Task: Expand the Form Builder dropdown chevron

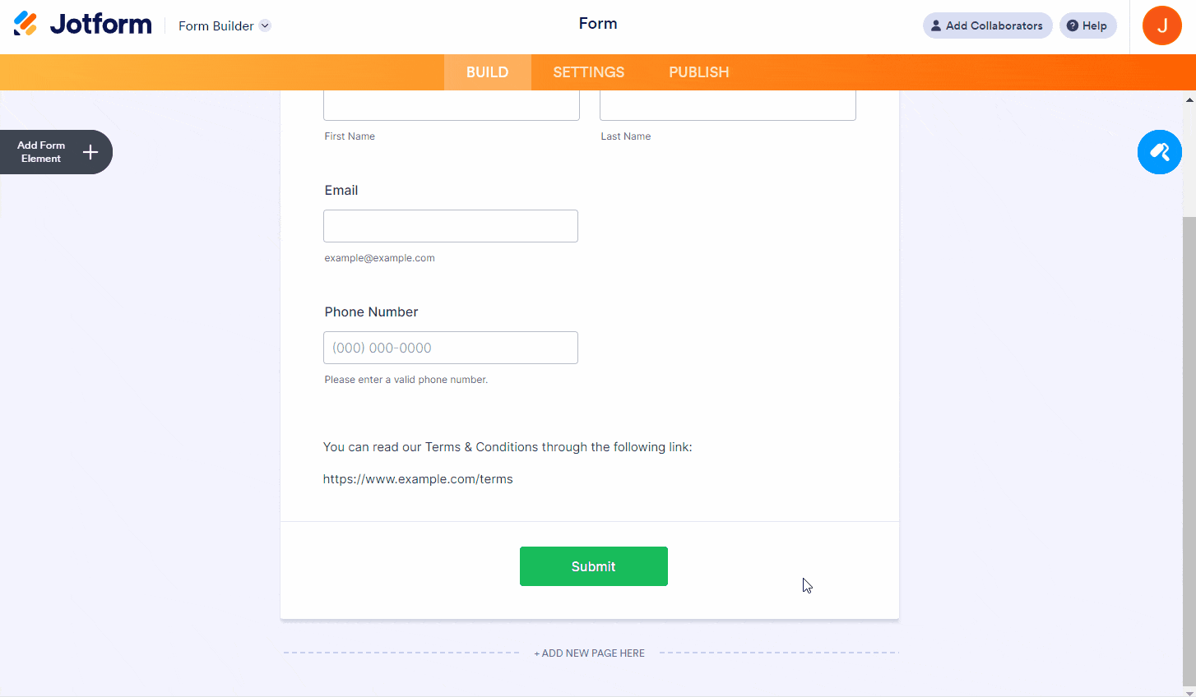Action: pos(265,25)
